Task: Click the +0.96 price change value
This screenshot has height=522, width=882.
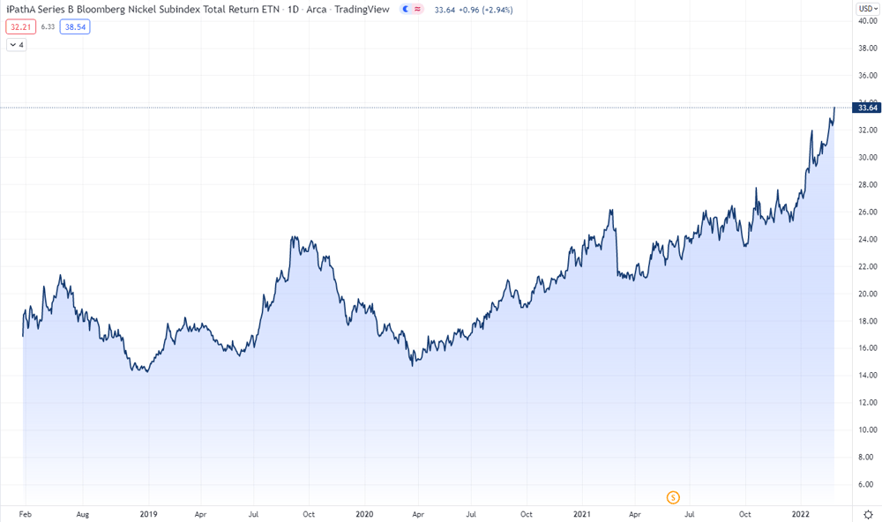Action: (468, 10)
